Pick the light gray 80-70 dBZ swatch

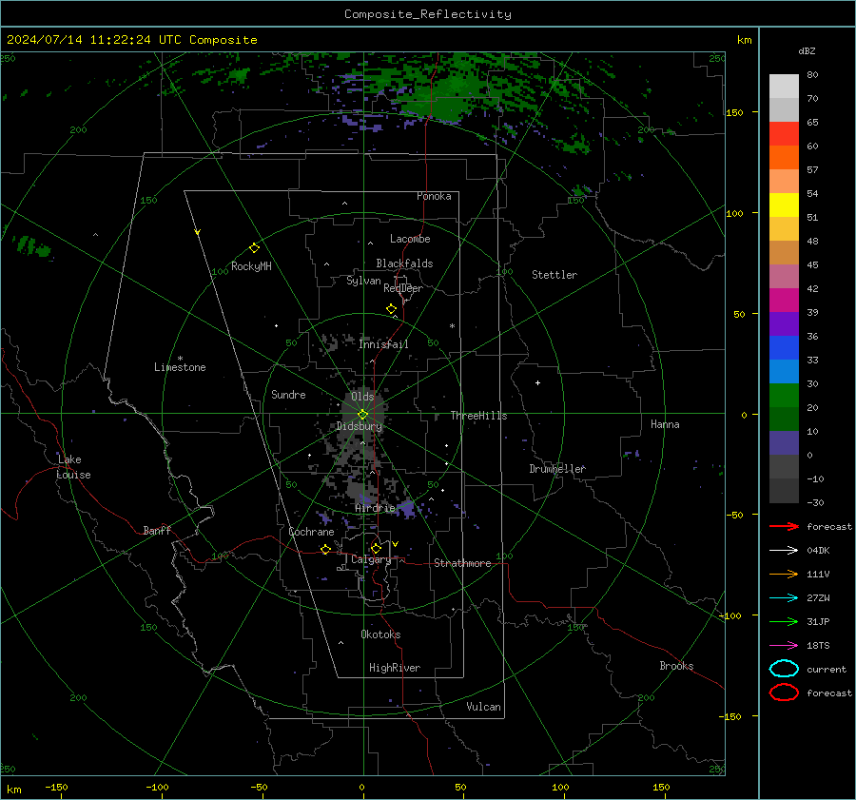[x=784, y=86]
